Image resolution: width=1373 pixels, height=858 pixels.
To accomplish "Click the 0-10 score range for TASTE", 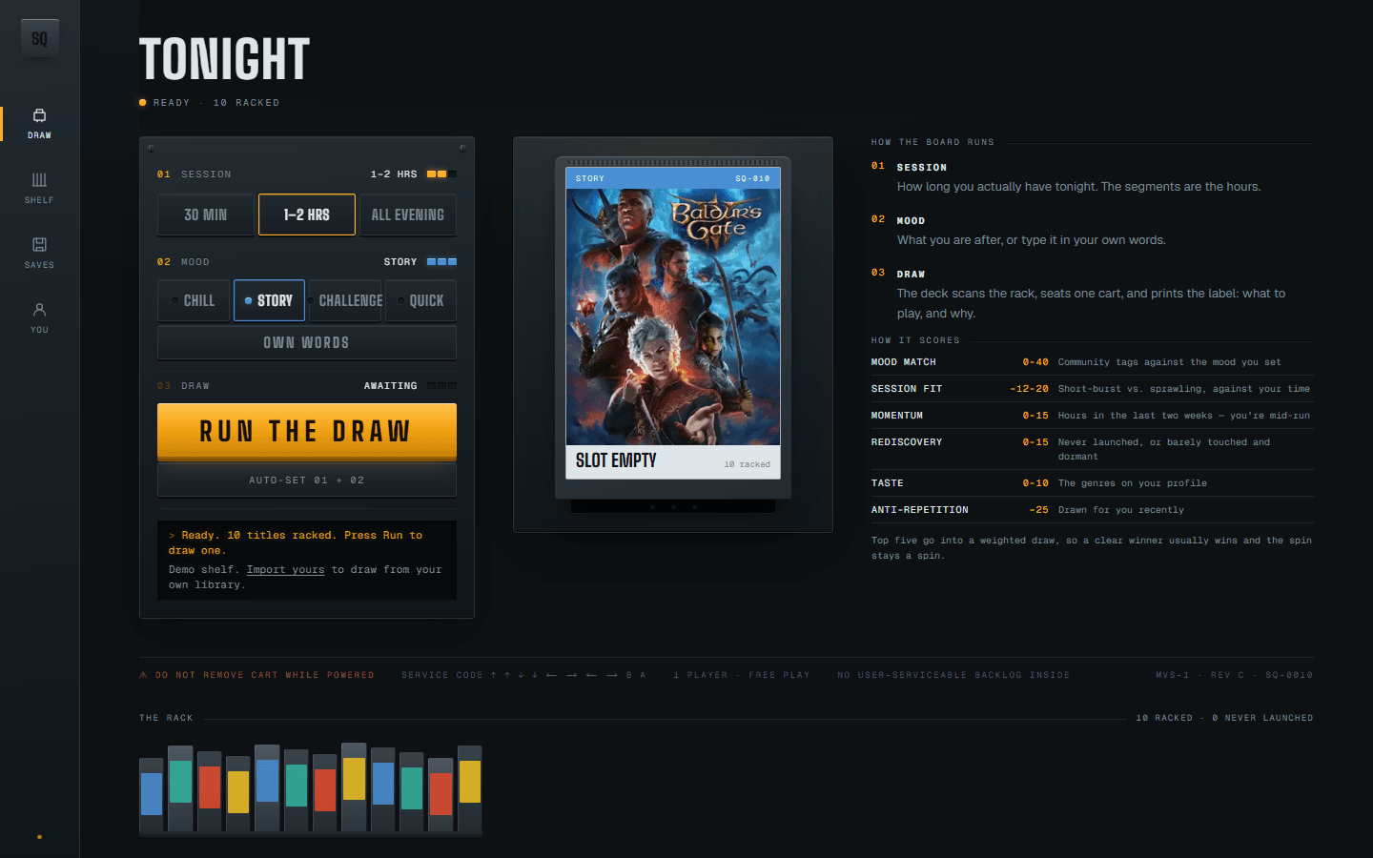I will point(1035,483).
